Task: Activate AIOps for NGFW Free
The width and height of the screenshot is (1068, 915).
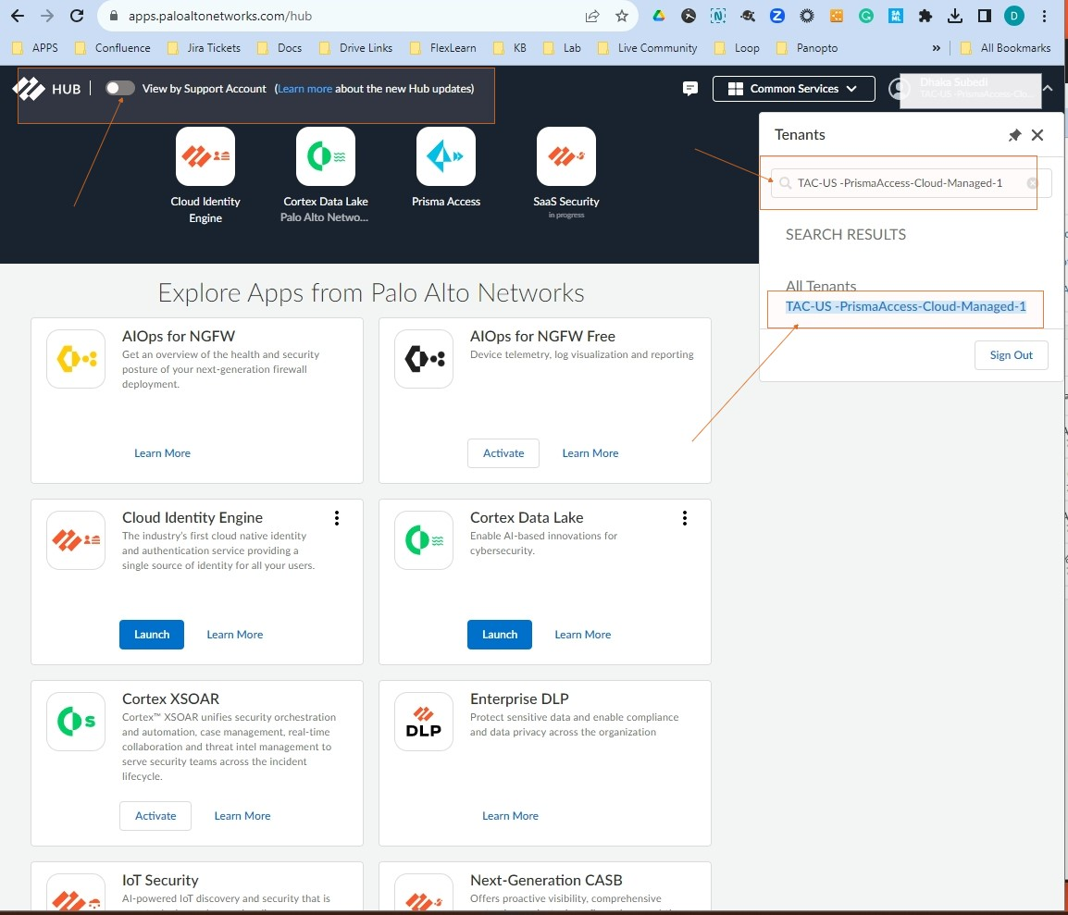Action: click(x=503, y=453)
